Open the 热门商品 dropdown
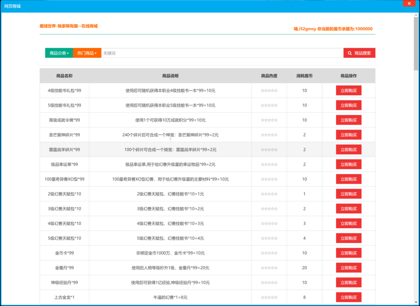The image size is (420, 306). click(x=87, y=53)
